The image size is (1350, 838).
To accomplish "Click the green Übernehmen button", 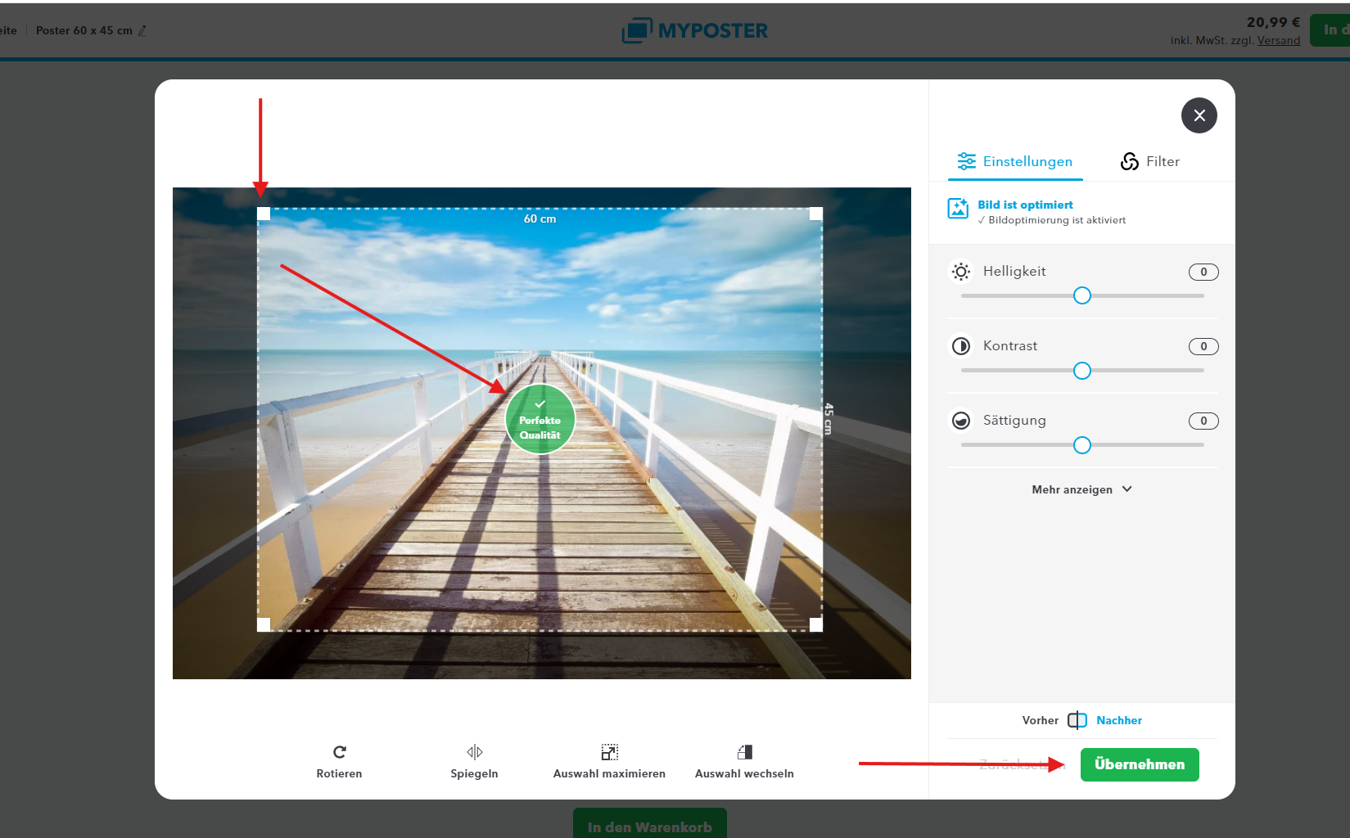I will (x=1140, y=764).
